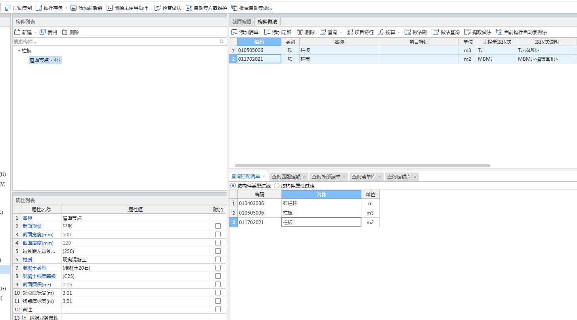577x320 pixels.
Task: Click MBMJ<模板面积> expression description cell
Action: (547, 59)
